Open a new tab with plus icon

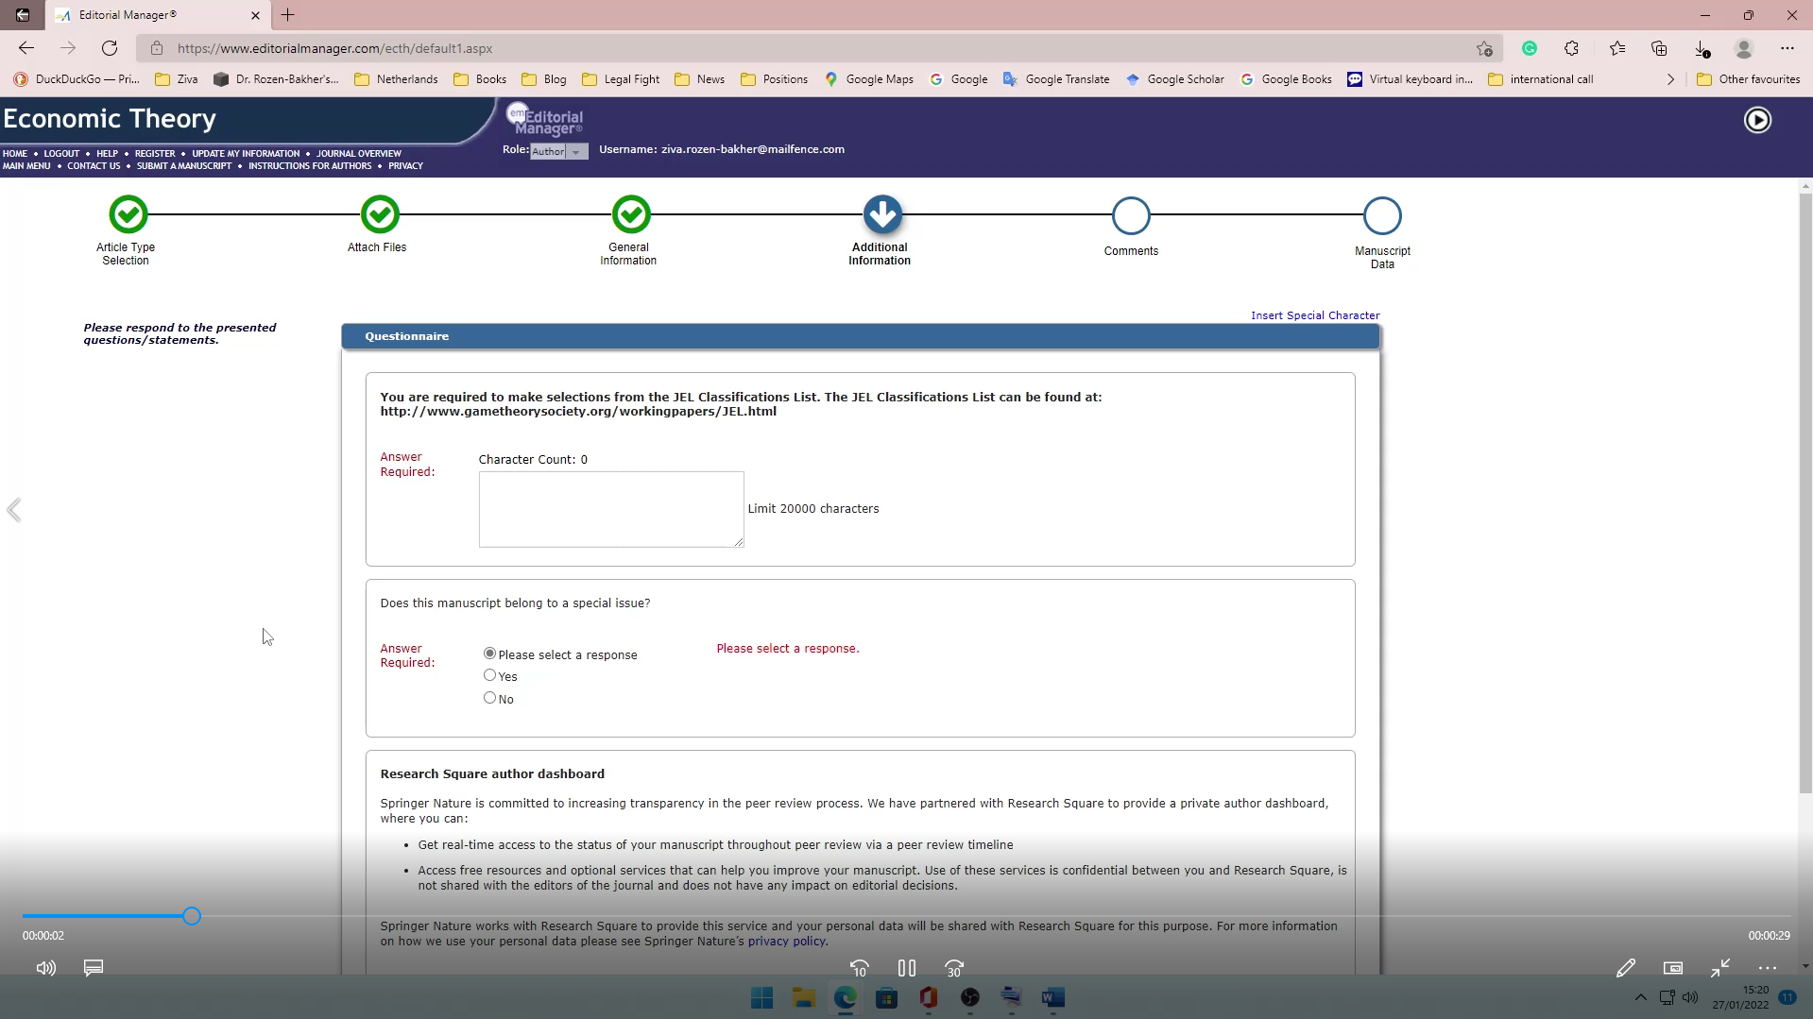click(288, 15)
